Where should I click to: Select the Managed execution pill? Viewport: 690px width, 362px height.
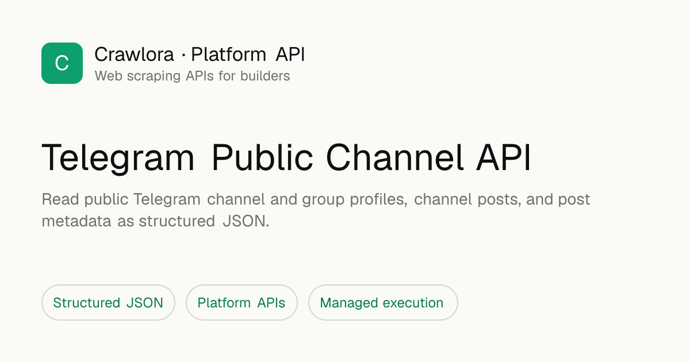pyautogui.click(x=383, y=302)
